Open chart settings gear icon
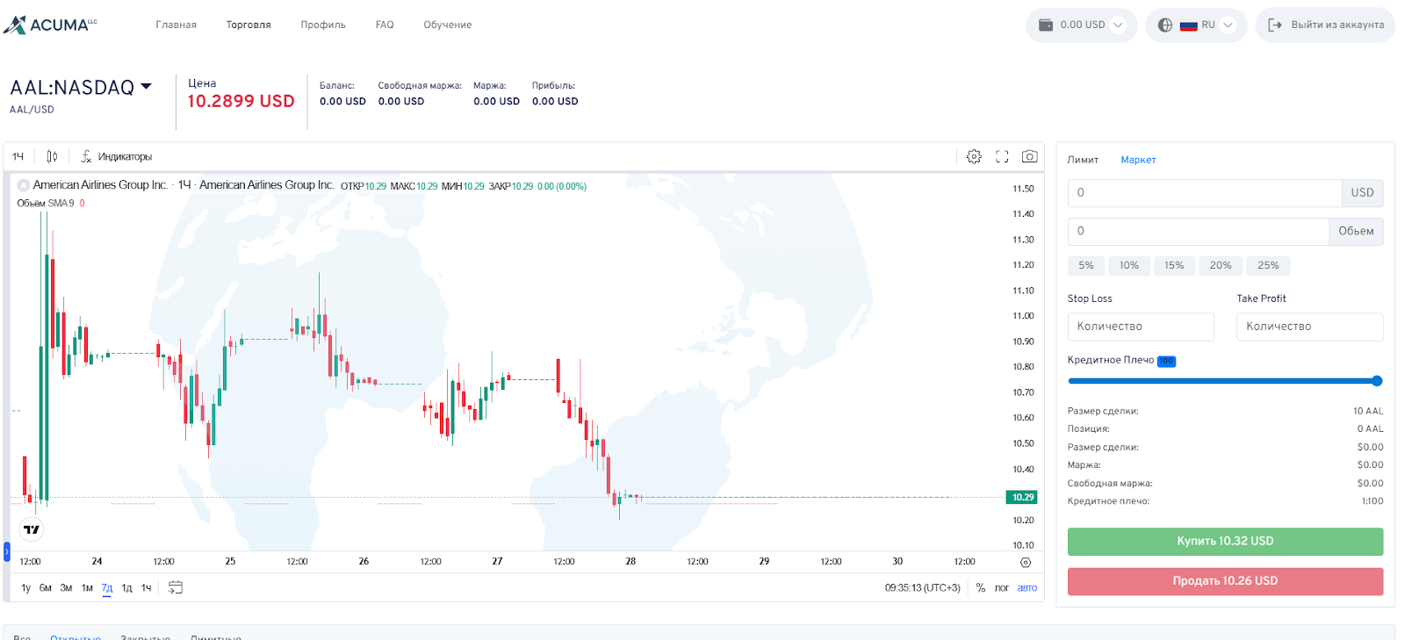 coord(974,156)
